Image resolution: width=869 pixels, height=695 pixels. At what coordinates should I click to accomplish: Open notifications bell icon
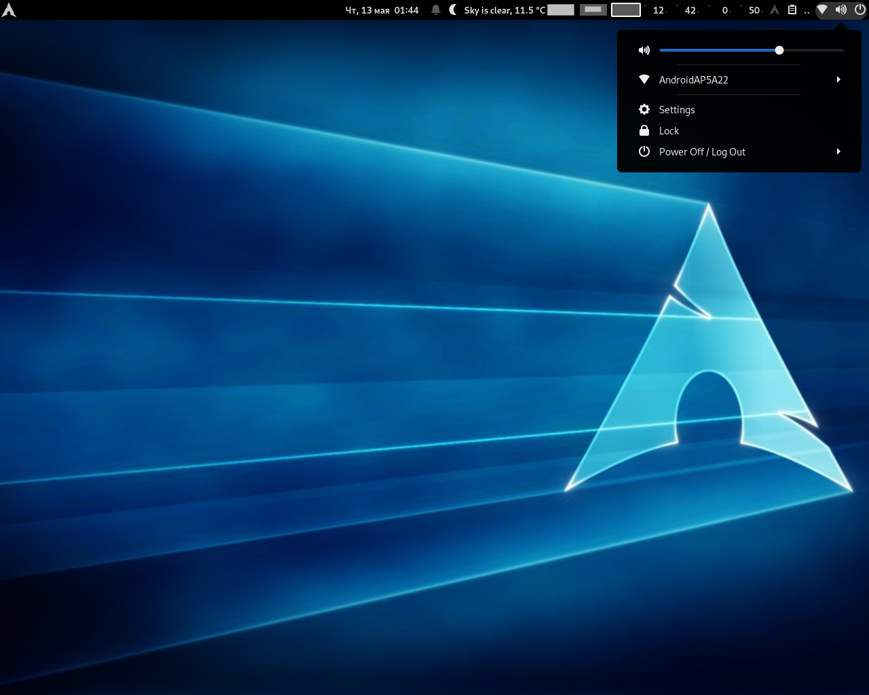[436, 10]
